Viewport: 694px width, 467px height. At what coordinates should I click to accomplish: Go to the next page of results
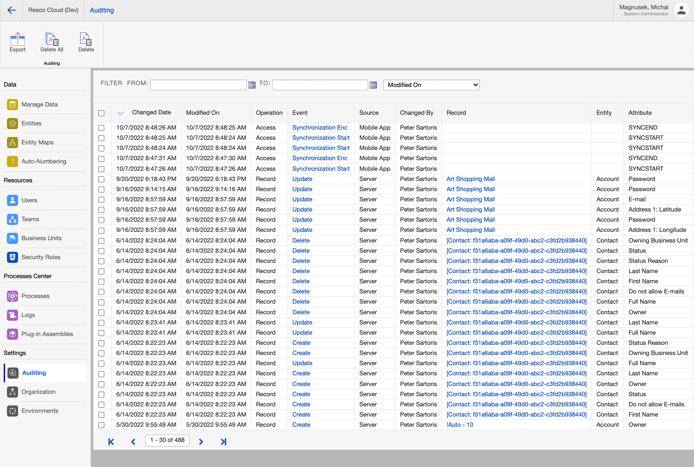tap(201, 442)
